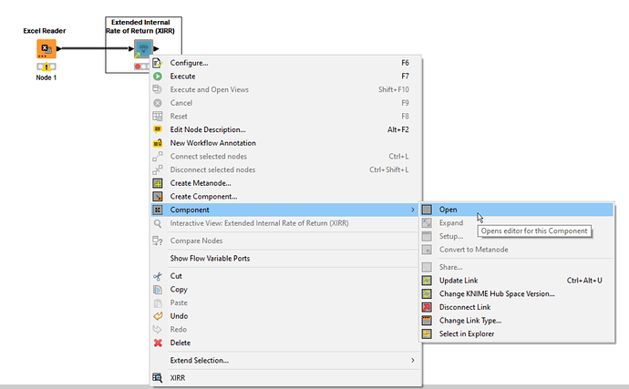Expand the Component submenu arrow
Viewport: 629px width, 389px height.
tap(412, 210)
